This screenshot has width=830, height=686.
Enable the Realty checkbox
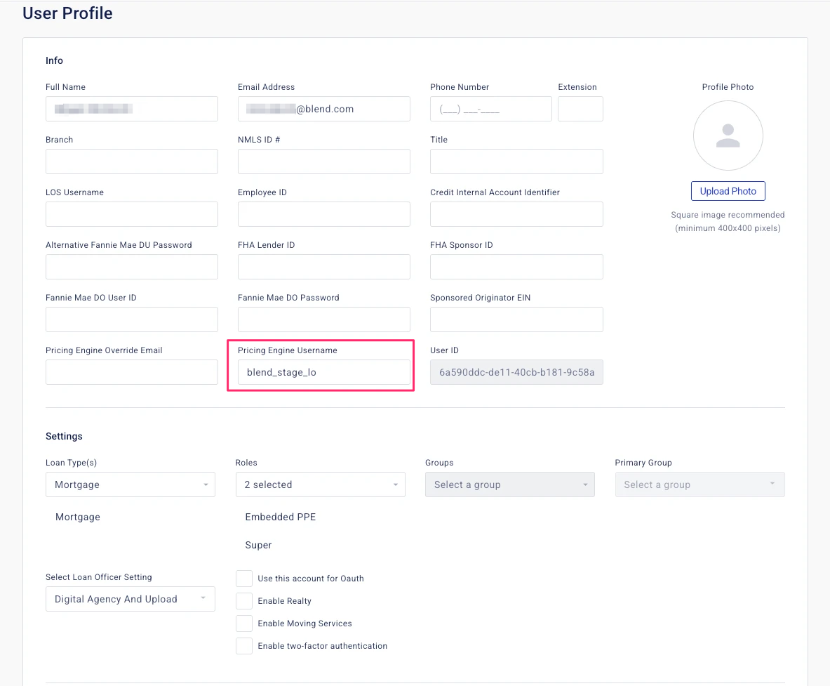tap(244, 601)
